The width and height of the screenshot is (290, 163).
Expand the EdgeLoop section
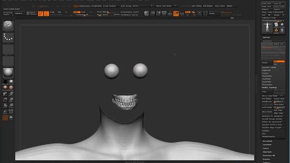tap(266, 71)
